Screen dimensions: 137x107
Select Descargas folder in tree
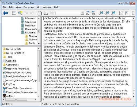(29, 25)
